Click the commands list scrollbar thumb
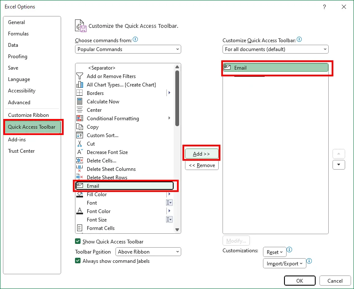The height and width of the screenshot is (289, 354). 177,98
